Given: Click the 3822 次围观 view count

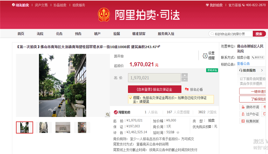Looking at the screenshot, I should pos(207,112).
